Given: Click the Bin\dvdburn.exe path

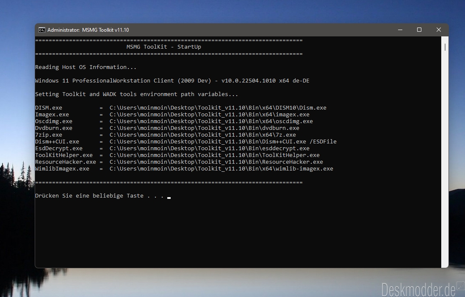Looking at the screenshot, I should click(x=204, y=128).
